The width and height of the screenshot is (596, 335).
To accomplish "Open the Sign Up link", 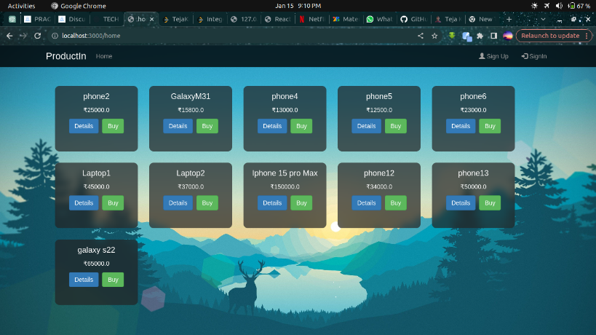I will click(493, 56).
